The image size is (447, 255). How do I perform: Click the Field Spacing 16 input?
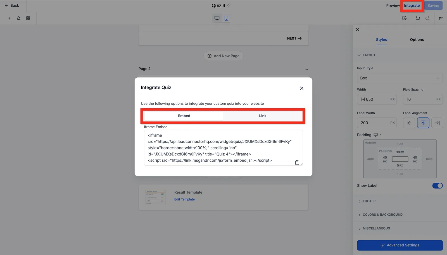423,99
